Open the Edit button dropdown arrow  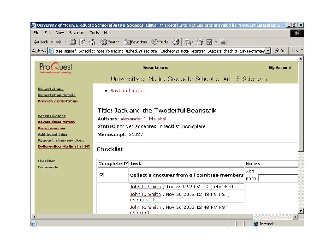click(216, 42)
